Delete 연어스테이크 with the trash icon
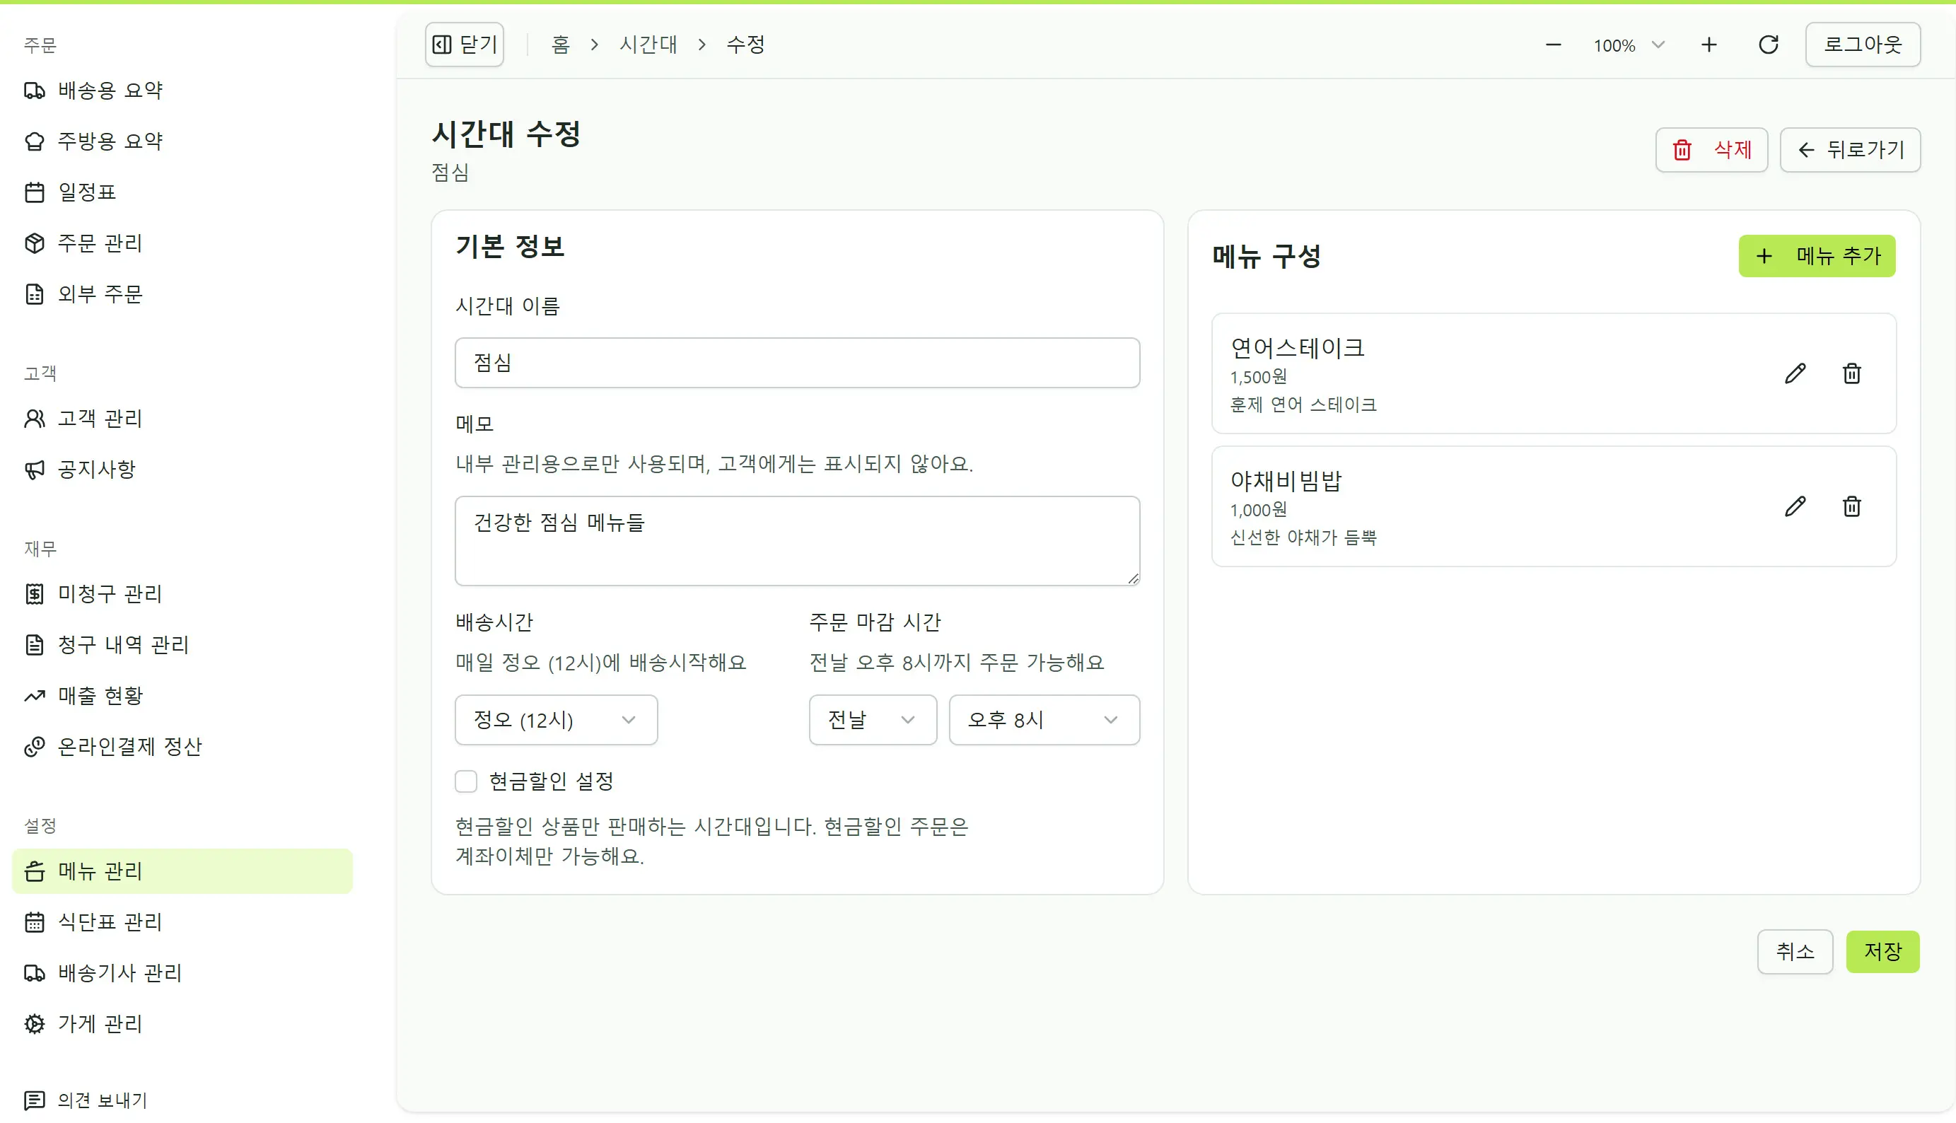The height and width of the screenshot is (1123, 1956). click(1852, 373)
